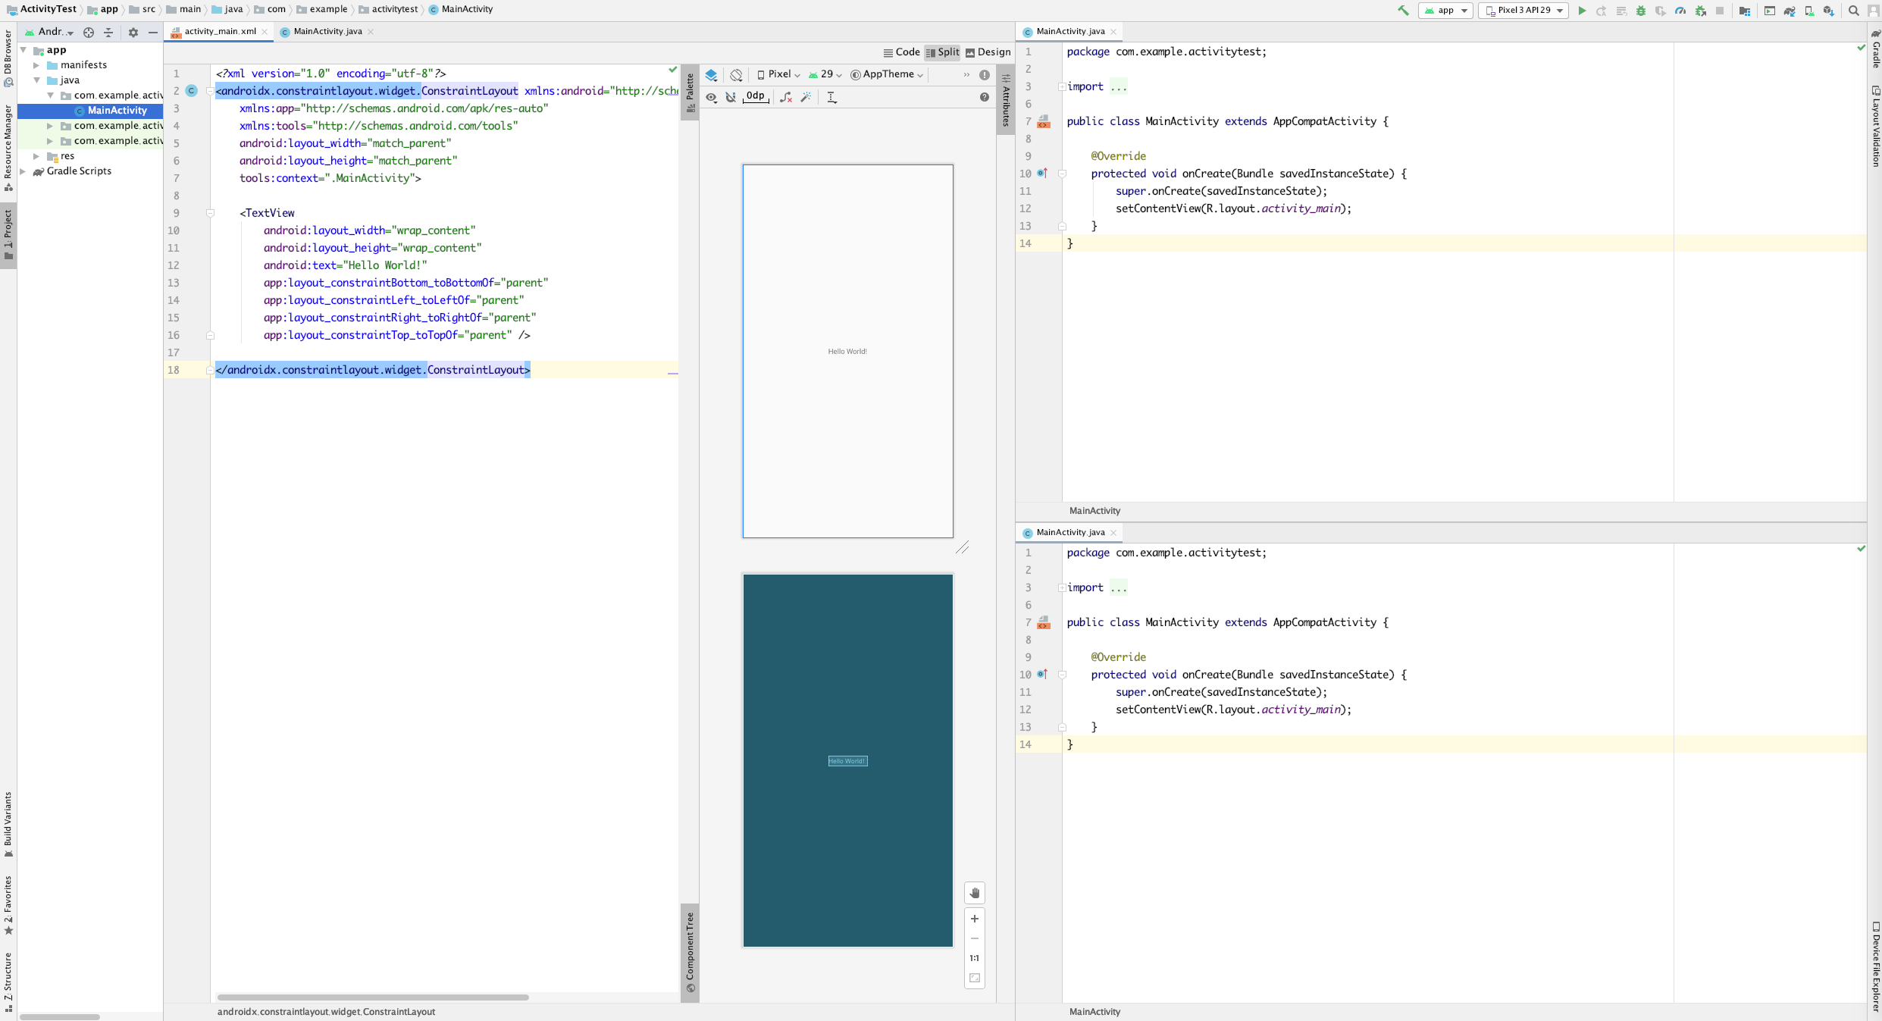Open Search Everywhere magnifier icon
The width and height of the screenshot is (1882, 1021).
(1854, 11)
